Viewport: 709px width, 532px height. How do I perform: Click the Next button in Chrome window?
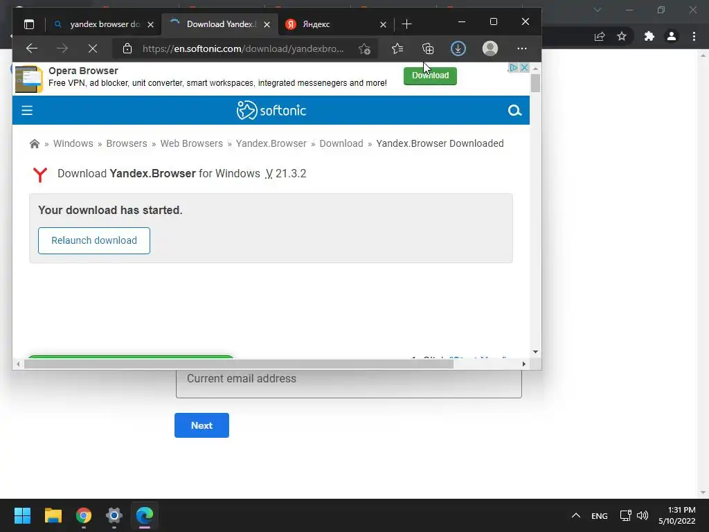click(x=201, y=425)
